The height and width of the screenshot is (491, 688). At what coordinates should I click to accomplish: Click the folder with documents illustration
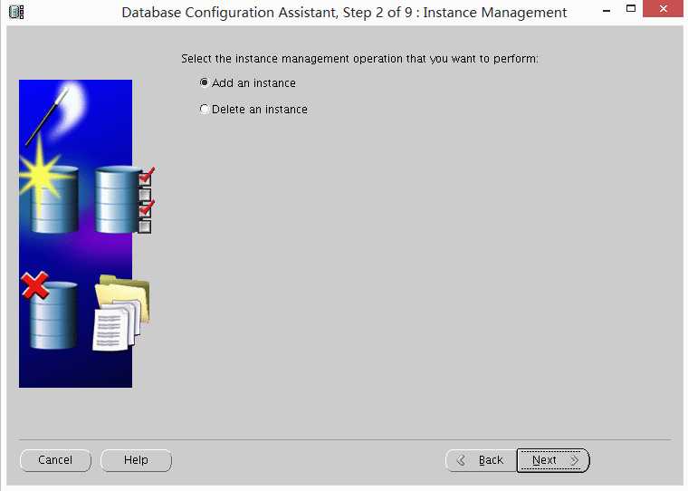click(122, 313)
